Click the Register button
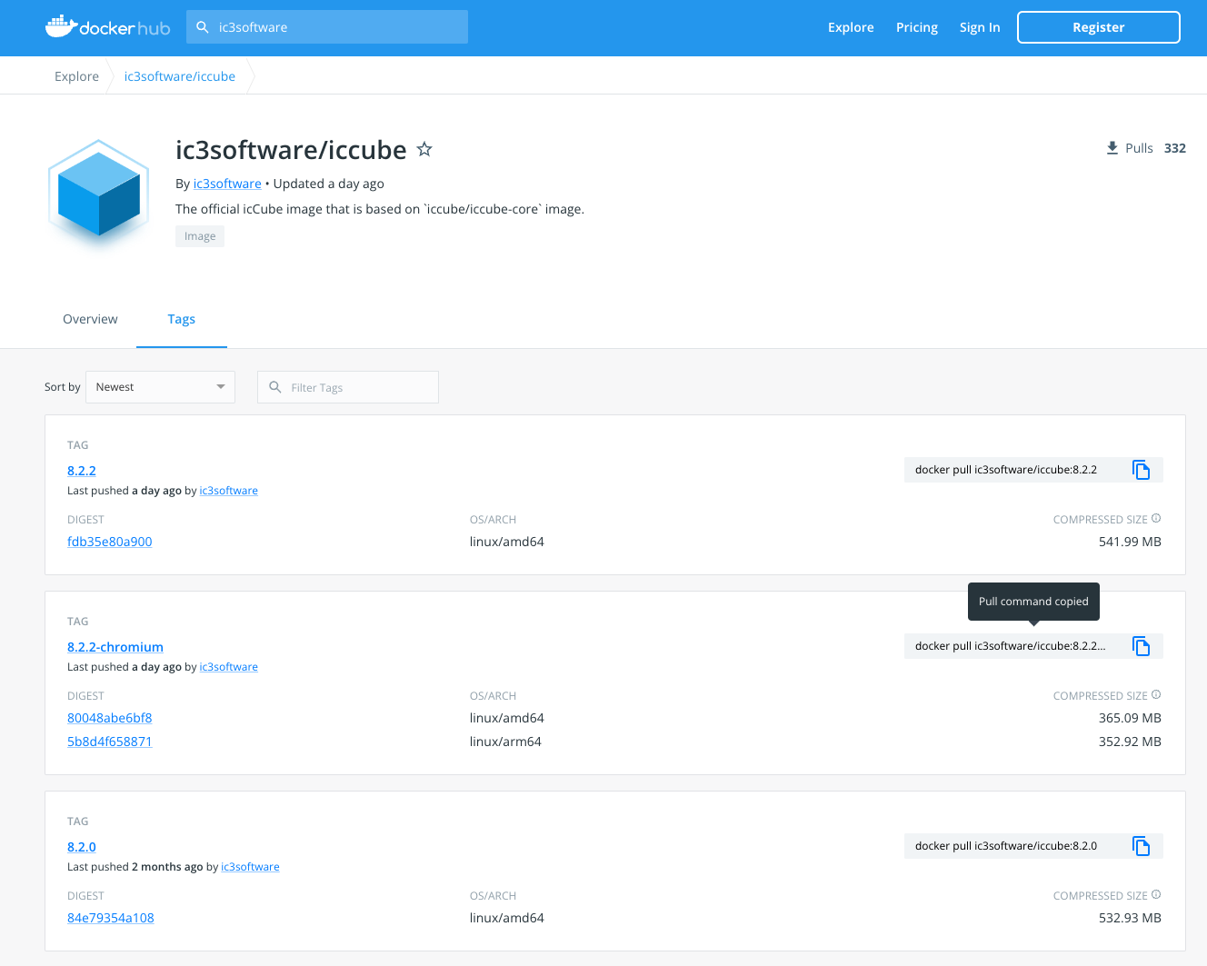Viewport: 1207px width, 966px height. (1099, 27)
